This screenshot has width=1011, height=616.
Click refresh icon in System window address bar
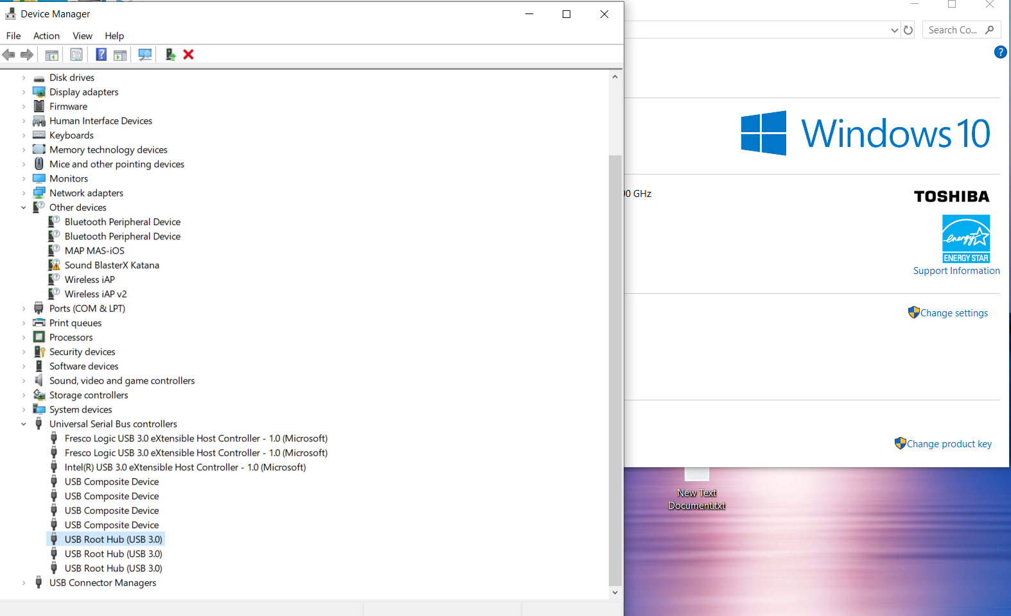pyautogui.click(x=908, y=30)
